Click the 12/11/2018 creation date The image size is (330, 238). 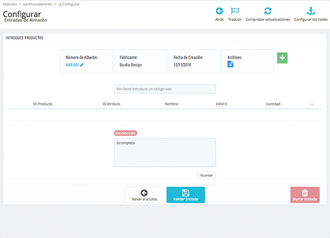tap(182, 65)
